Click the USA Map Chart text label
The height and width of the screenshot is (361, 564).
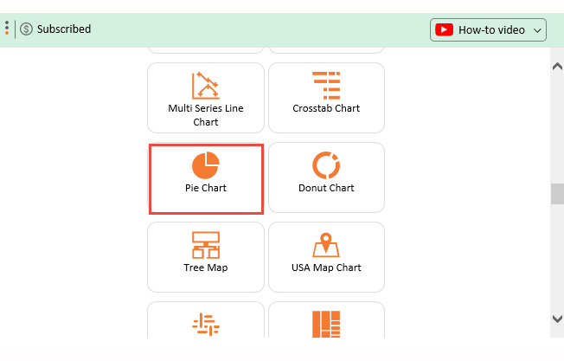[x=326, y=268]
